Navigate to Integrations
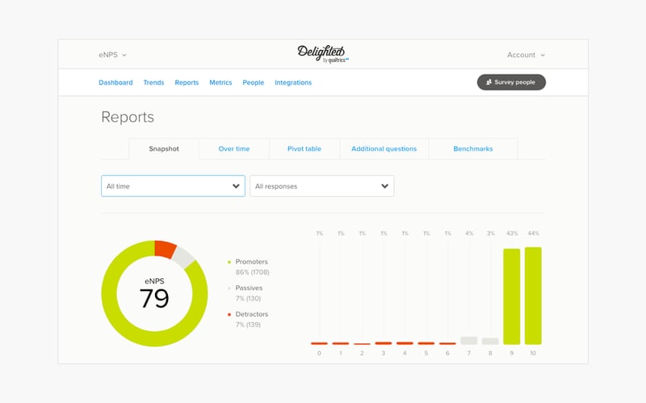The height and width of the screenshot is (403, 646). coord(293,82)
